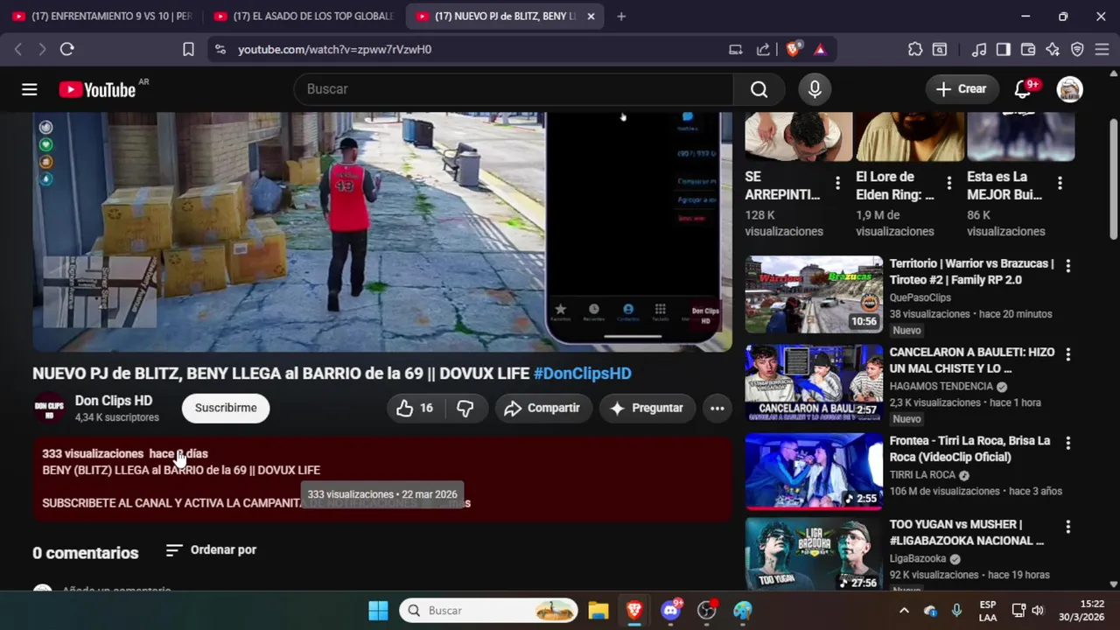Open options for CANCELARON A BAULETI video
This screenshot has width=1120, height=630.
(x=1067, y=354)
